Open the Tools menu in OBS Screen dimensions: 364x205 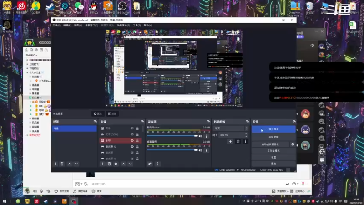(x=137, y=26)
